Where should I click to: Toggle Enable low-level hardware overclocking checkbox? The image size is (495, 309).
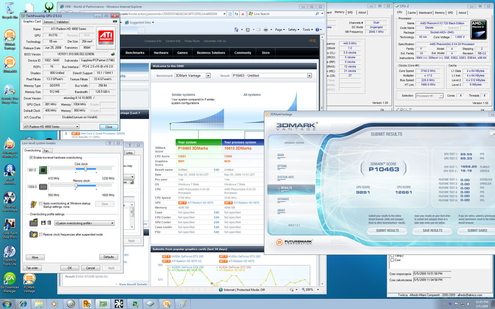tap(31, 158)
